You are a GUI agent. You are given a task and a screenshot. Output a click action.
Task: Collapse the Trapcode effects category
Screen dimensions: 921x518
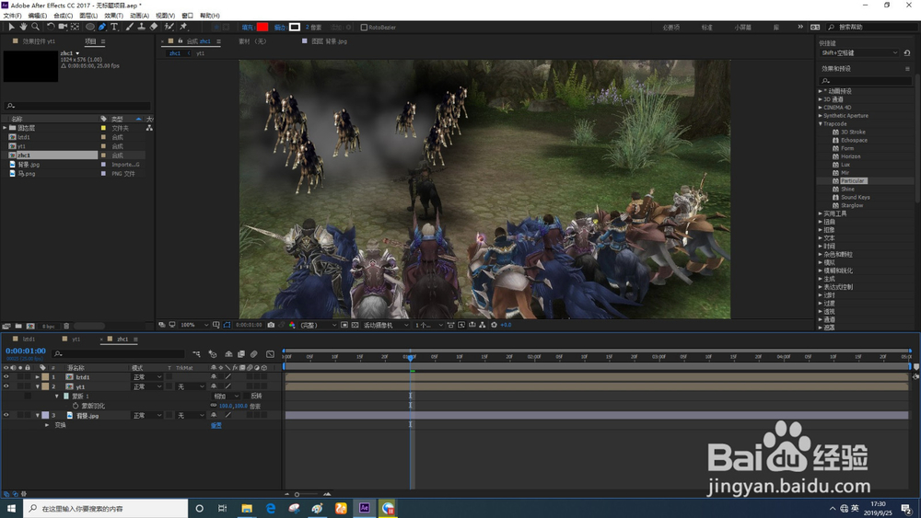[x=821, y=124]
